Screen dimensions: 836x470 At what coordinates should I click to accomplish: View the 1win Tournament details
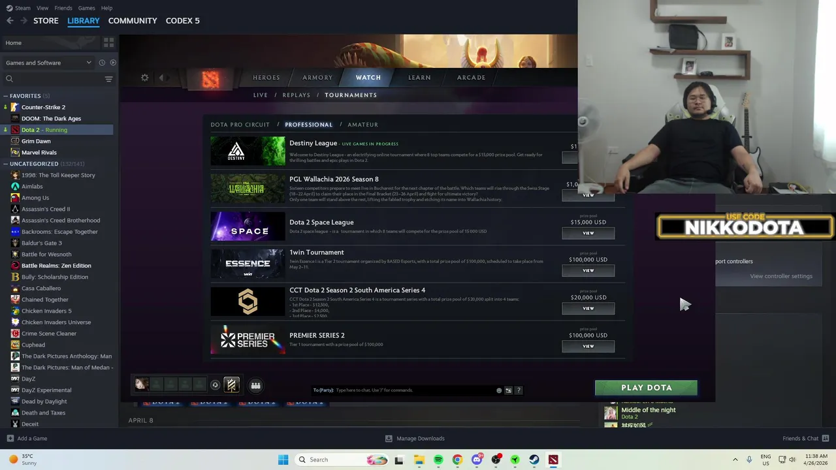pos(588,270)
